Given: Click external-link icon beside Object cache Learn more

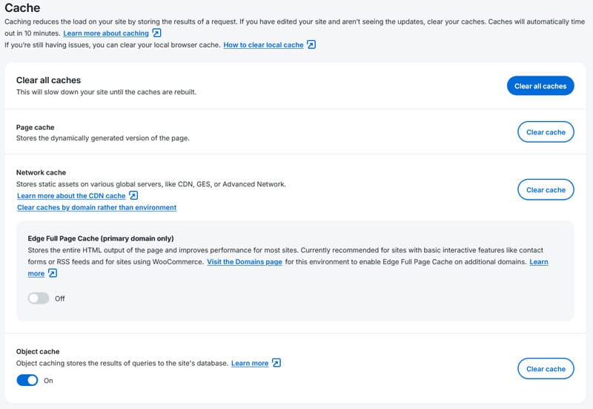Looking at the screenshot, I should click(276, 363).
